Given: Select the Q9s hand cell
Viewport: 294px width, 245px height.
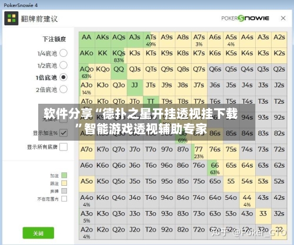Looking at the screenshot, I should tap(167, 72).
